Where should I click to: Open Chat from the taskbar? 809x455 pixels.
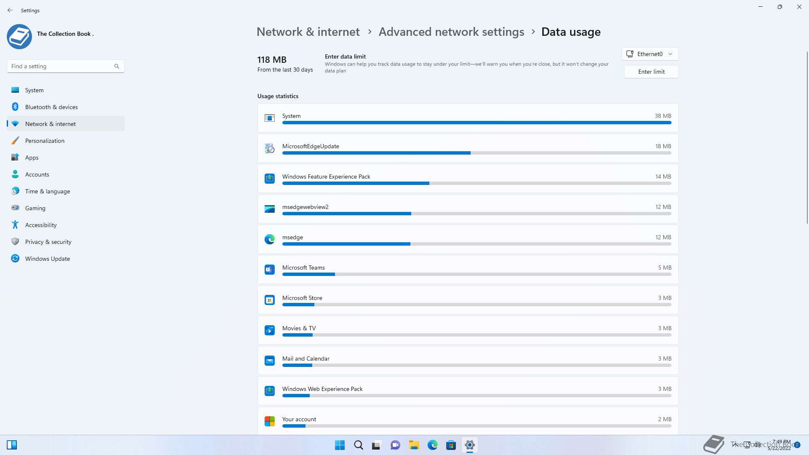click(x=395, y=445)
